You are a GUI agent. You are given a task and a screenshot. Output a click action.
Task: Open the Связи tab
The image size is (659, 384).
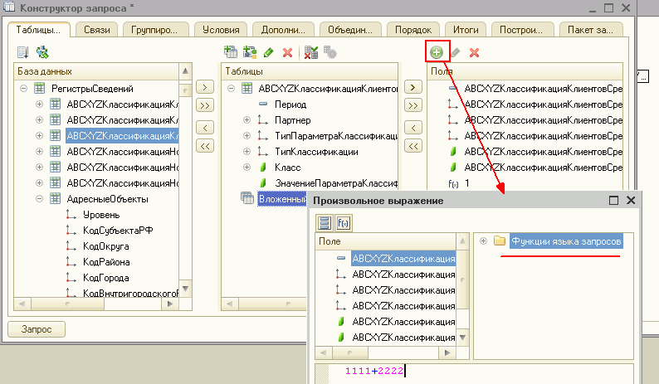[96, 30]
